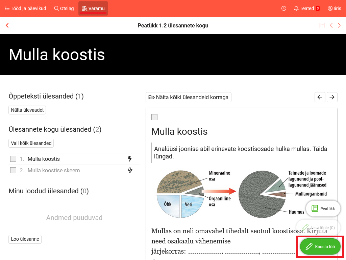Open Teated notifications bell
The height and width of the screenshot is (260, 346).
[x=306, y=8]
